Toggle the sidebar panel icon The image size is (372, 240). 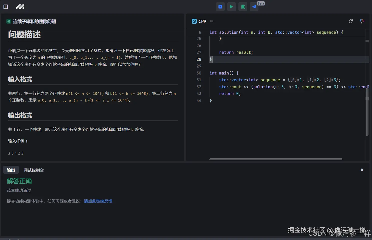[x=5, y=7]
